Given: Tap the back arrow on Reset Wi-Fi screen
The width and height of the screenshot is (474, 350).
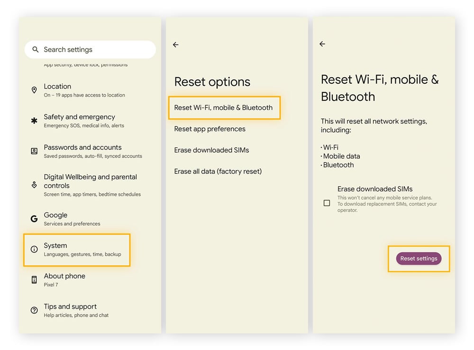Looking at the screenshot, I should point(322,44).
